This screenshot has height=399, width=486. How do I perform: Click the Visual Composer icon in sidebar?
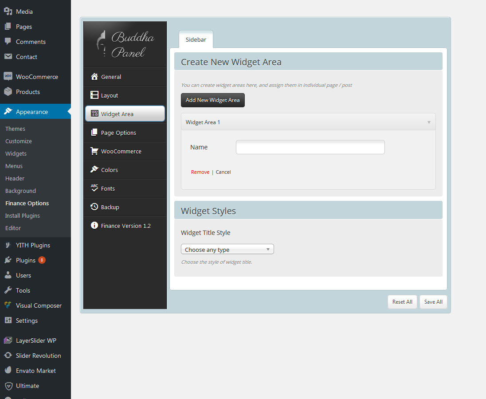(x=8, y=305)
